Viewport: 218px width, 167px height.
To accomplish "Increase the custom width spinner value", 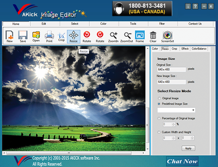I will point(174,137).
